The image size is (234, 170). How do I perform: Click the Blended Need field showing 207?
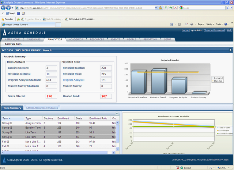coord(106,96)
